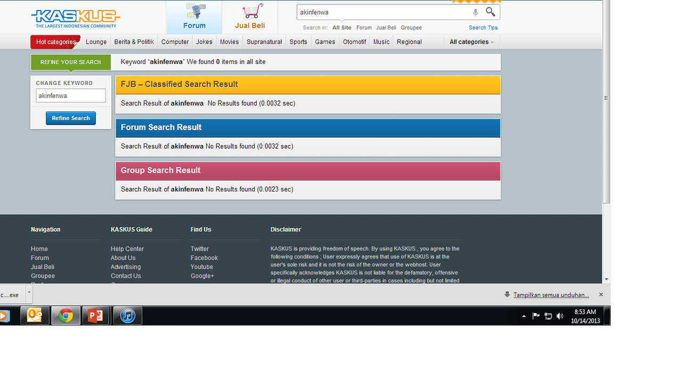Click the Action Center flag icon
This screenshot has width=682, height=384.
[x=536, y=316]
